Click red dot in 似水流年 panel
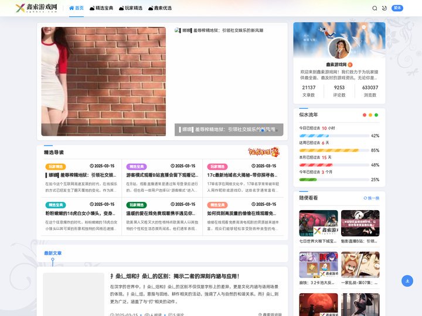Viewport: 422px width, 316px height. point(365,115)
